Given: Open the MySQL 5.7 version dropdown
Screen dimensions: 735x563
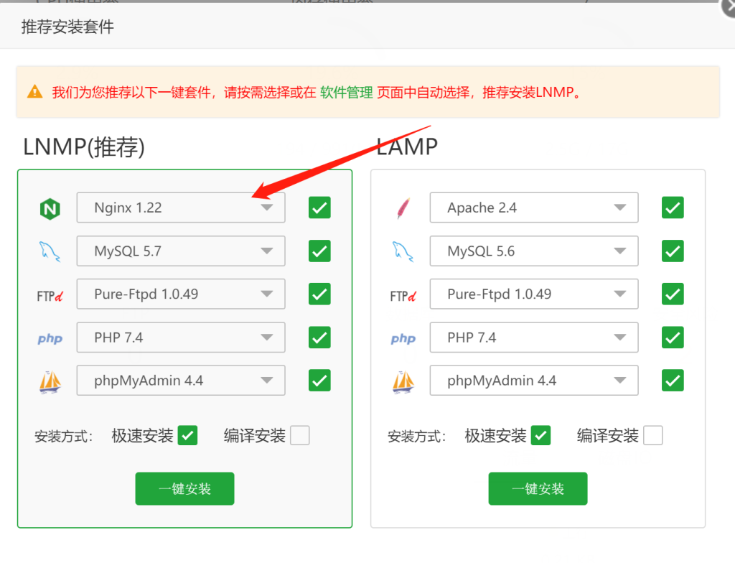Looking at the screenshot, I should [x=181, y=251].
